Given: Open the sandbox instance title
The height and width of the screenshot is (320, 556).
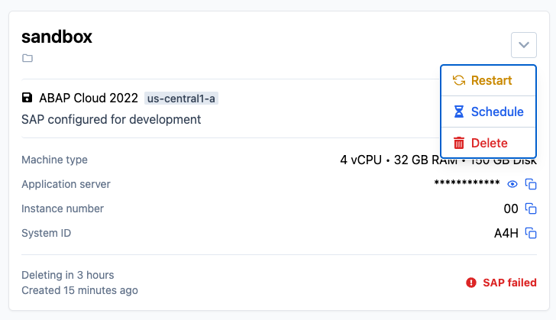Looking at the screenshot, I should point(57,37).
